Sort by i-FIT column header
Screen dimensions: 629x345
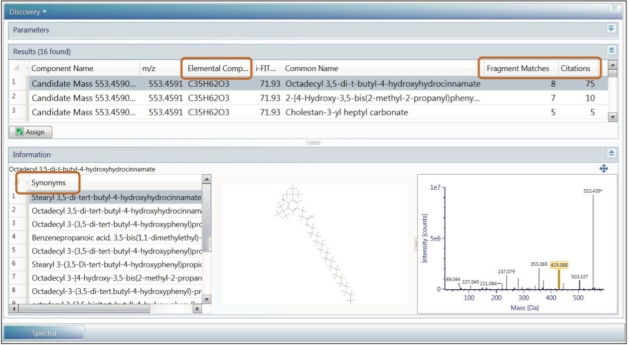pos(267,69)
